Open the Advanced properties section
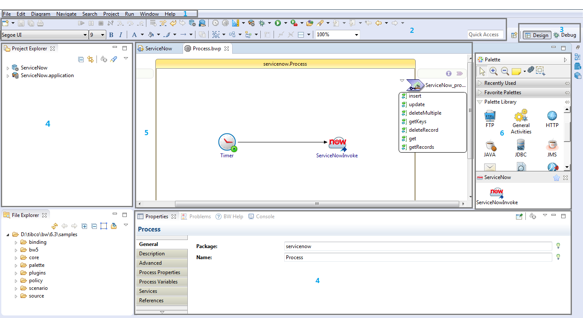583x318 pixels. [x=162, y=263]
